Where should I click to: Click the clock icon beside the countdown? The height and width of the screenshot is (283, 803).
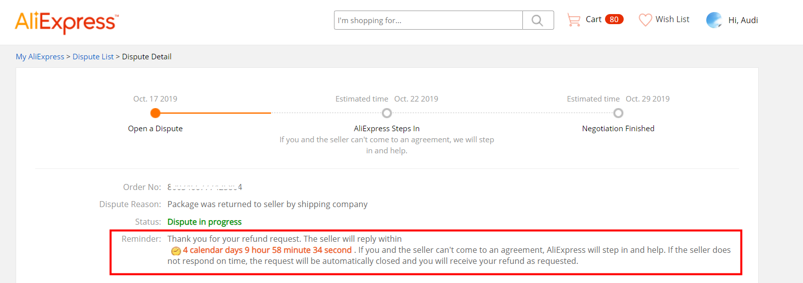[x=176, y=251]
